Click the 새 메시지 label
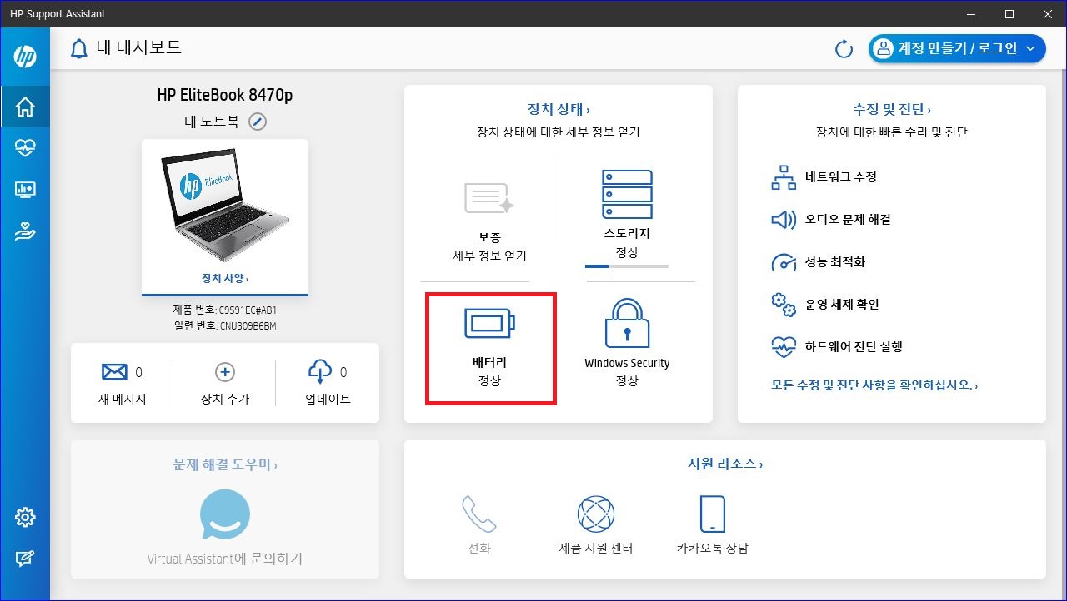The image size is (1067, 601). coord(123,400)
